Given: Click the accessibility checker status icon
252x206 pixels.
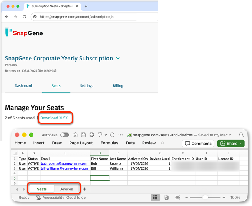Looking at the screenshot, I should [38, 197].
